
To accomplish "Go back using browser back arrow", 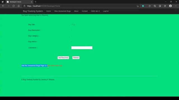I will coord(3,6).
